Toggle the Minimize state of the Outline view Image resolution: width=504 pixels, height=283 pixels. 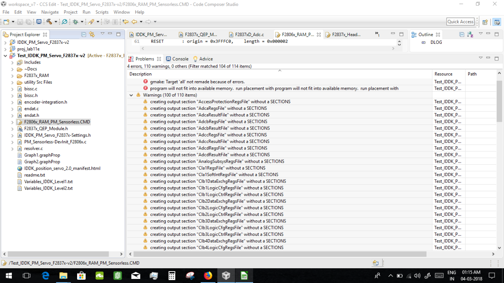tap(488, 34)
